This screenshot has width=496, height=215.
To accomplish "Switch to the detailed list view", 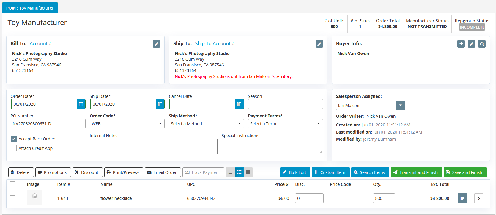I will (x=239, y=172).
